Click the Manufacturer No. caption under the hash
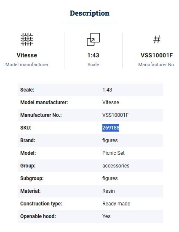This screenshot has height=232, width=179. [x=157, y=65]
